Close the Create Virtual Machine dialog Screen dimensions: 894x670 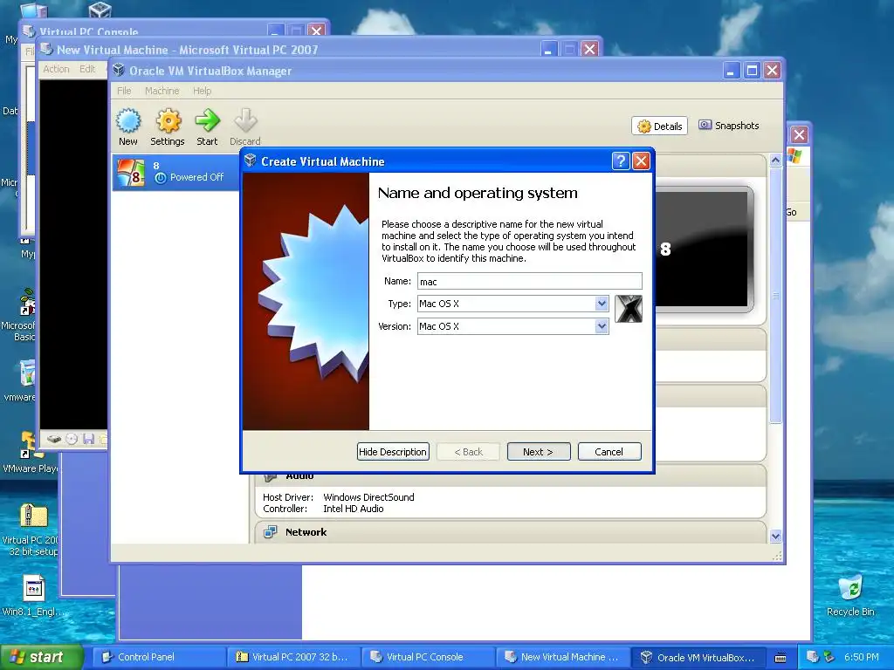[641, 161]
